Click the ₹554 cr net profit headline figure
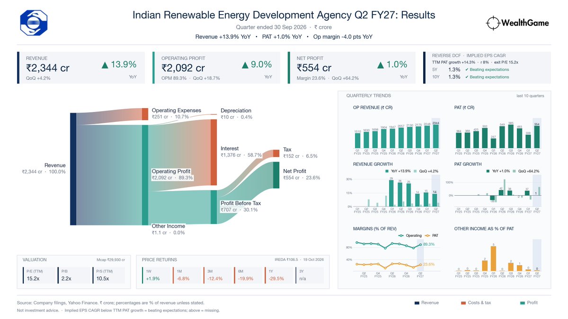The image size is (568, 319). click(x=314, y=68)
